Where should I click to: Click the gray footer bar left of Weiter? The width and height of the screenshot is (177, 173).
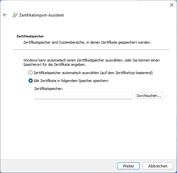59,166
